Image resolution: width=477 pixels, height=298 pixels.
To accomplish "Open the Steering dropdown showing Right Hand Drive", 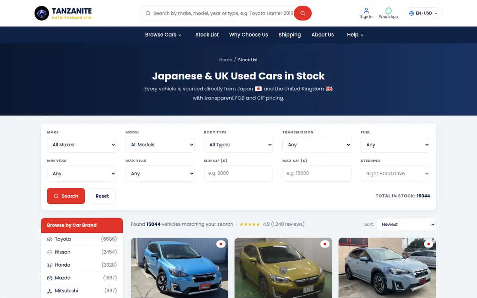I will click(396, 174).
